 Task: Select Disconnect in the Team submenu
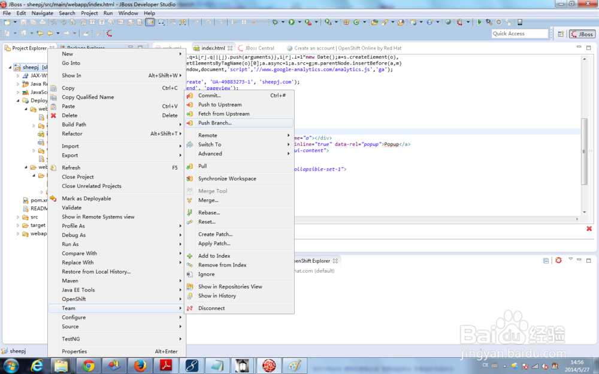239,308
